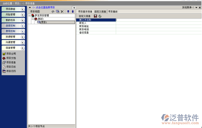The image size is (202, 128).
Task: Close the panel with the X button near 系统菜单
Action: pos(200,8)
